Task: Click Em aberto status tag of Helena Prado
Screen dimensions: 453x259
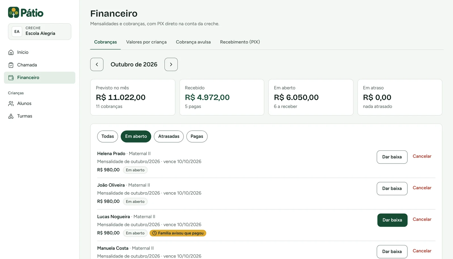Action: click(x=135, y=170)
